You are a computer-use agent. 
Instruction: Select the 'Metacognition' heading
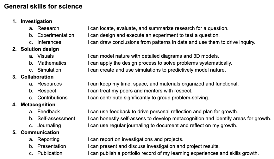38,104
